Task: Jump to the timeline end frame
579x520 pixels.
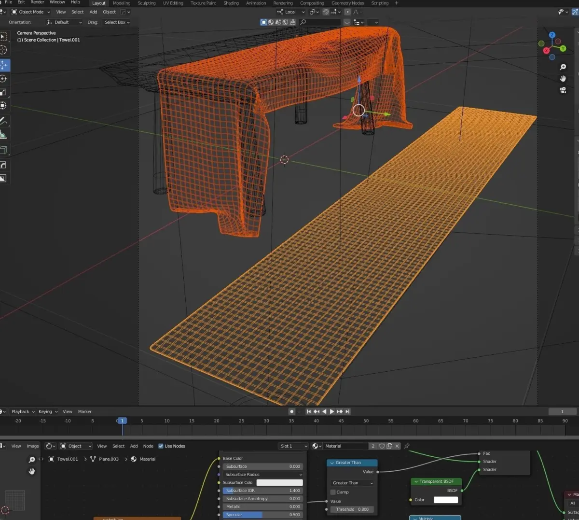Action: click(347, 411)
